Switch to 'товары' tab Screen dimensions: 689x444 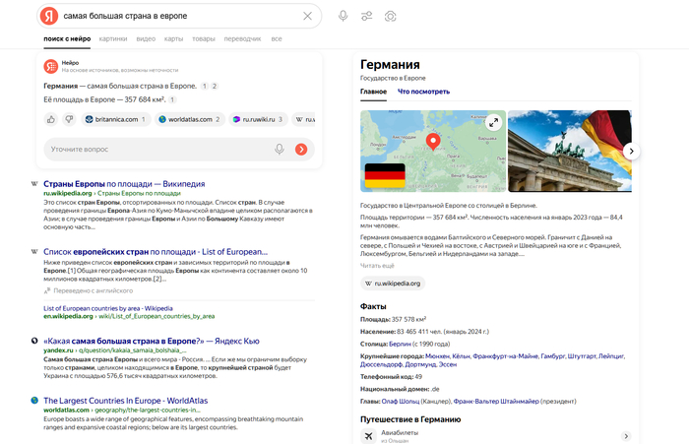click(204, 38)
